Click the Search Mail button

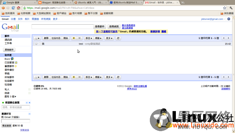click(x=100, y=26)
